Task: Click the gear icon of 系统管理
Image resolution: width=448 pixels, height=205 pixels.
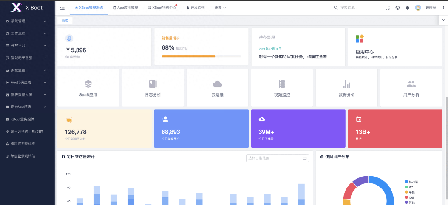Action: pyautogui.click(x=7, y=21)
